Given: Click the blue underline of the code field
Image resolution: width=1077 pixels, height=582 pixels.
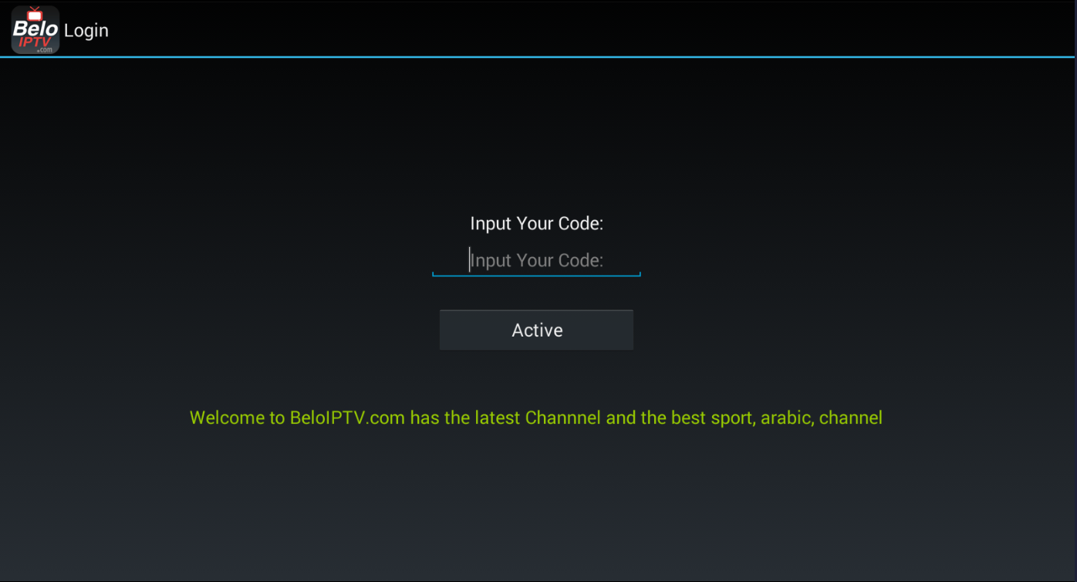Looking at the screenshot, I should pos(536,274).
